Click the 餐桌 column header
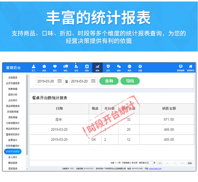Screen dimensions: 198x182 click(95, 109)
